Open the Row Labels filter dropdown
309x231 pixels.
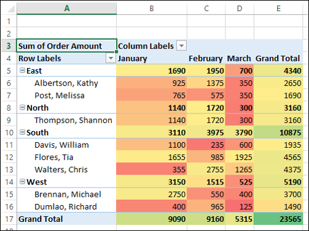click(x=111, y=58)
